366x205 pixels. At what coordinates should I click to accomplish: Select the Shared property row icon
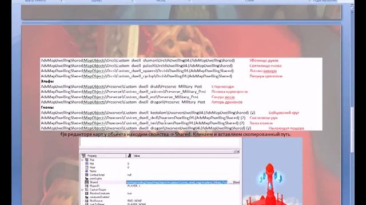87,182
